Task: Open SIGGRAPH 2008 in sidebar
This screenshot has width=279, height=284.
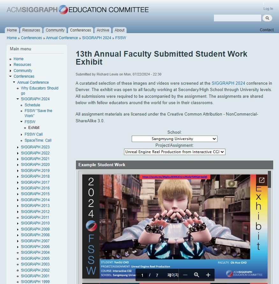Action: point(35,235)
